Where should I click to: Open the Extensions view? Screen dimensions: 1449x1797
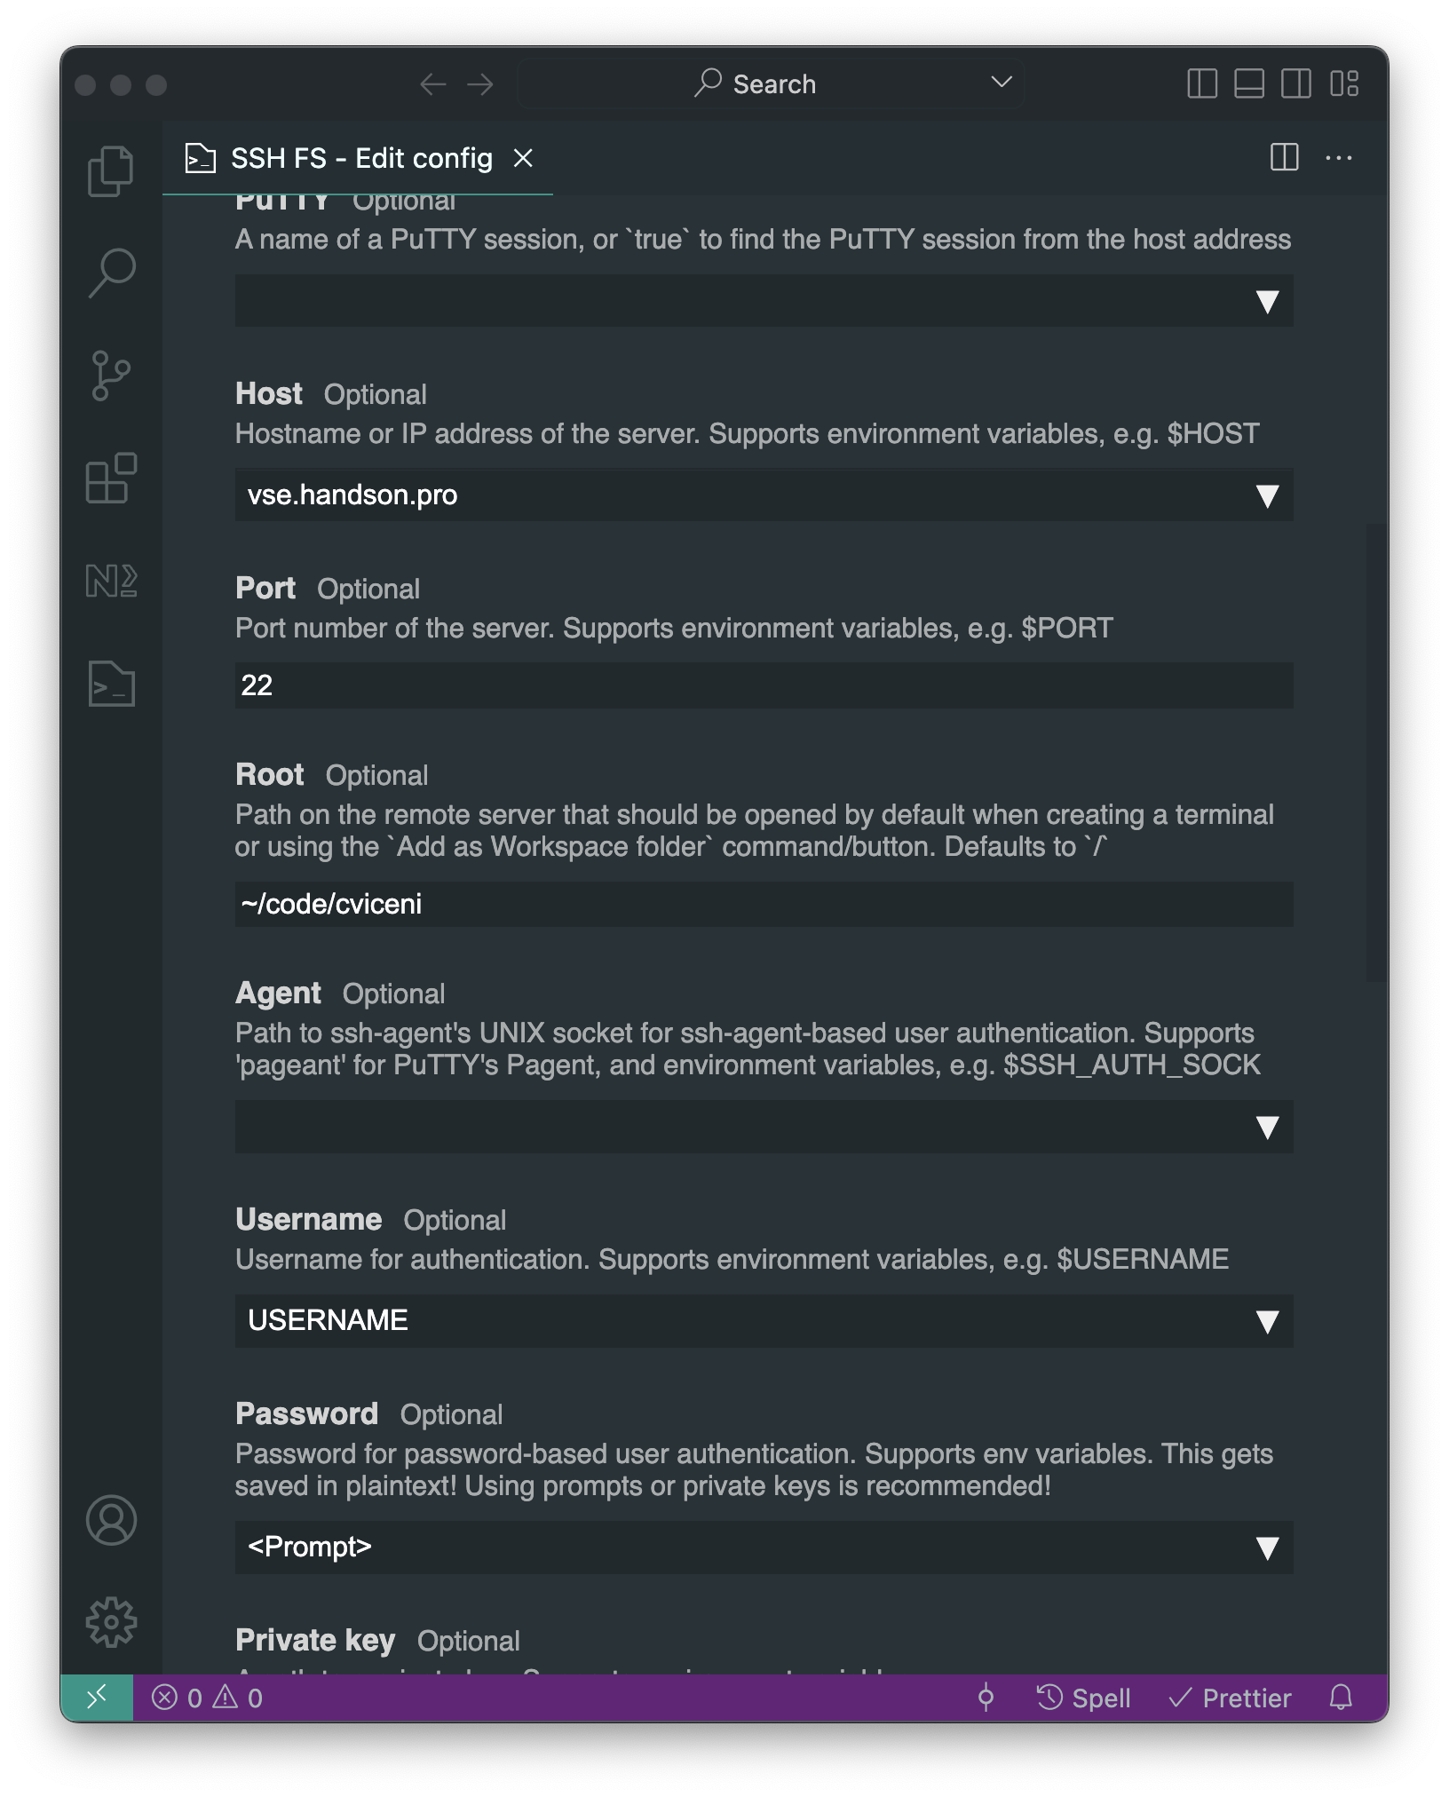click(111, 479)
